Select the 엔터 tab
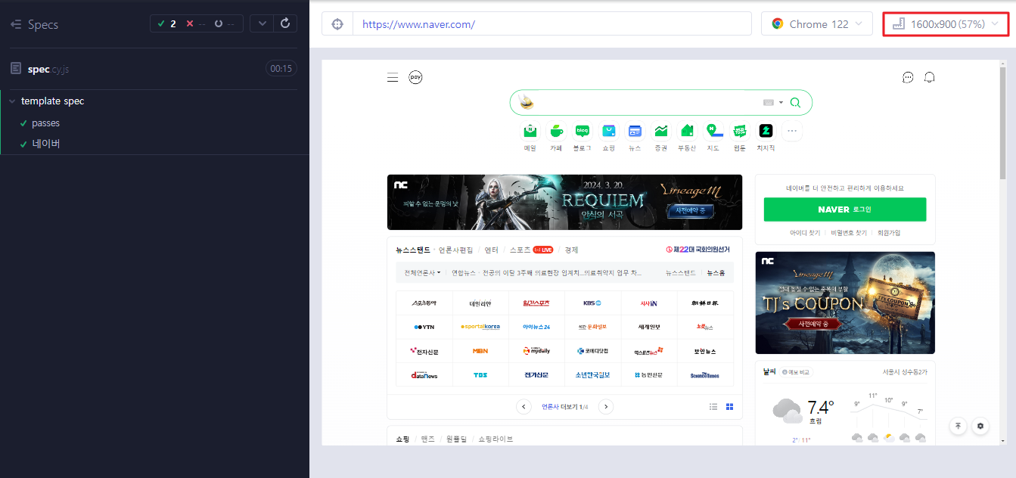The width and height of the screenshot is (1016, 478). (492, 250)
